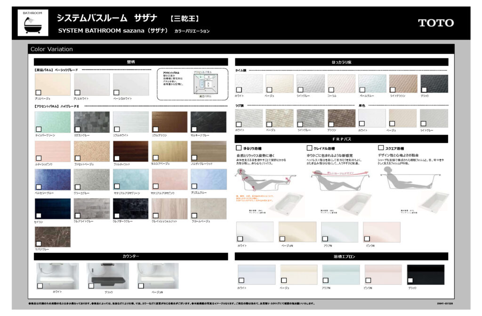Pick the 単色 ライトグレー floor swatch

click(434, 118)
